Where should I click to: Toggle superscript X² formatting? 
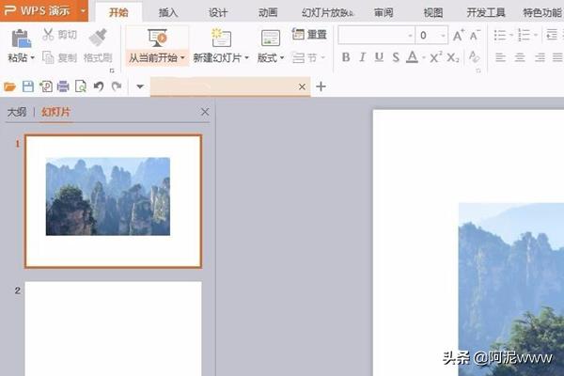[435, 57]
